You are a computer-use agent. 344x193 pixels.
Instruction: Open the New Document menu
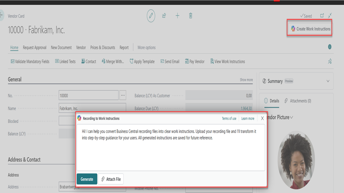point(61,47)
